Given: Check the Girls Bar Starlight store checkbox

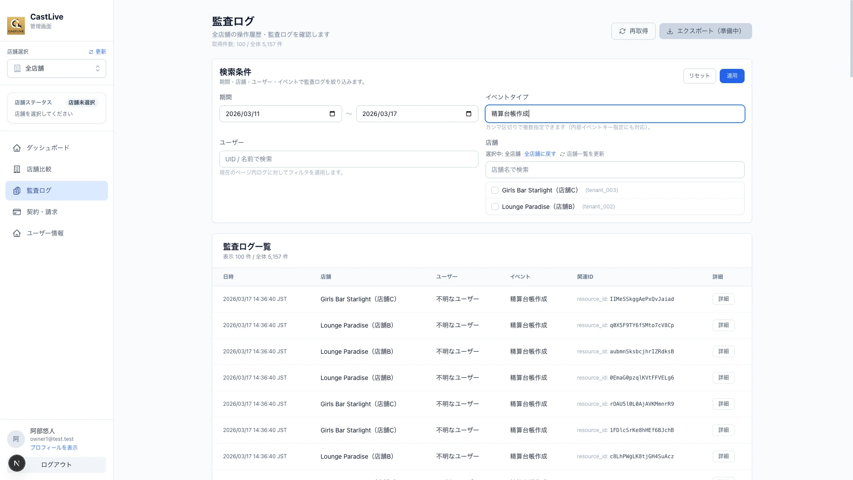Looking at the screenshot, I should tap(494, 190).
